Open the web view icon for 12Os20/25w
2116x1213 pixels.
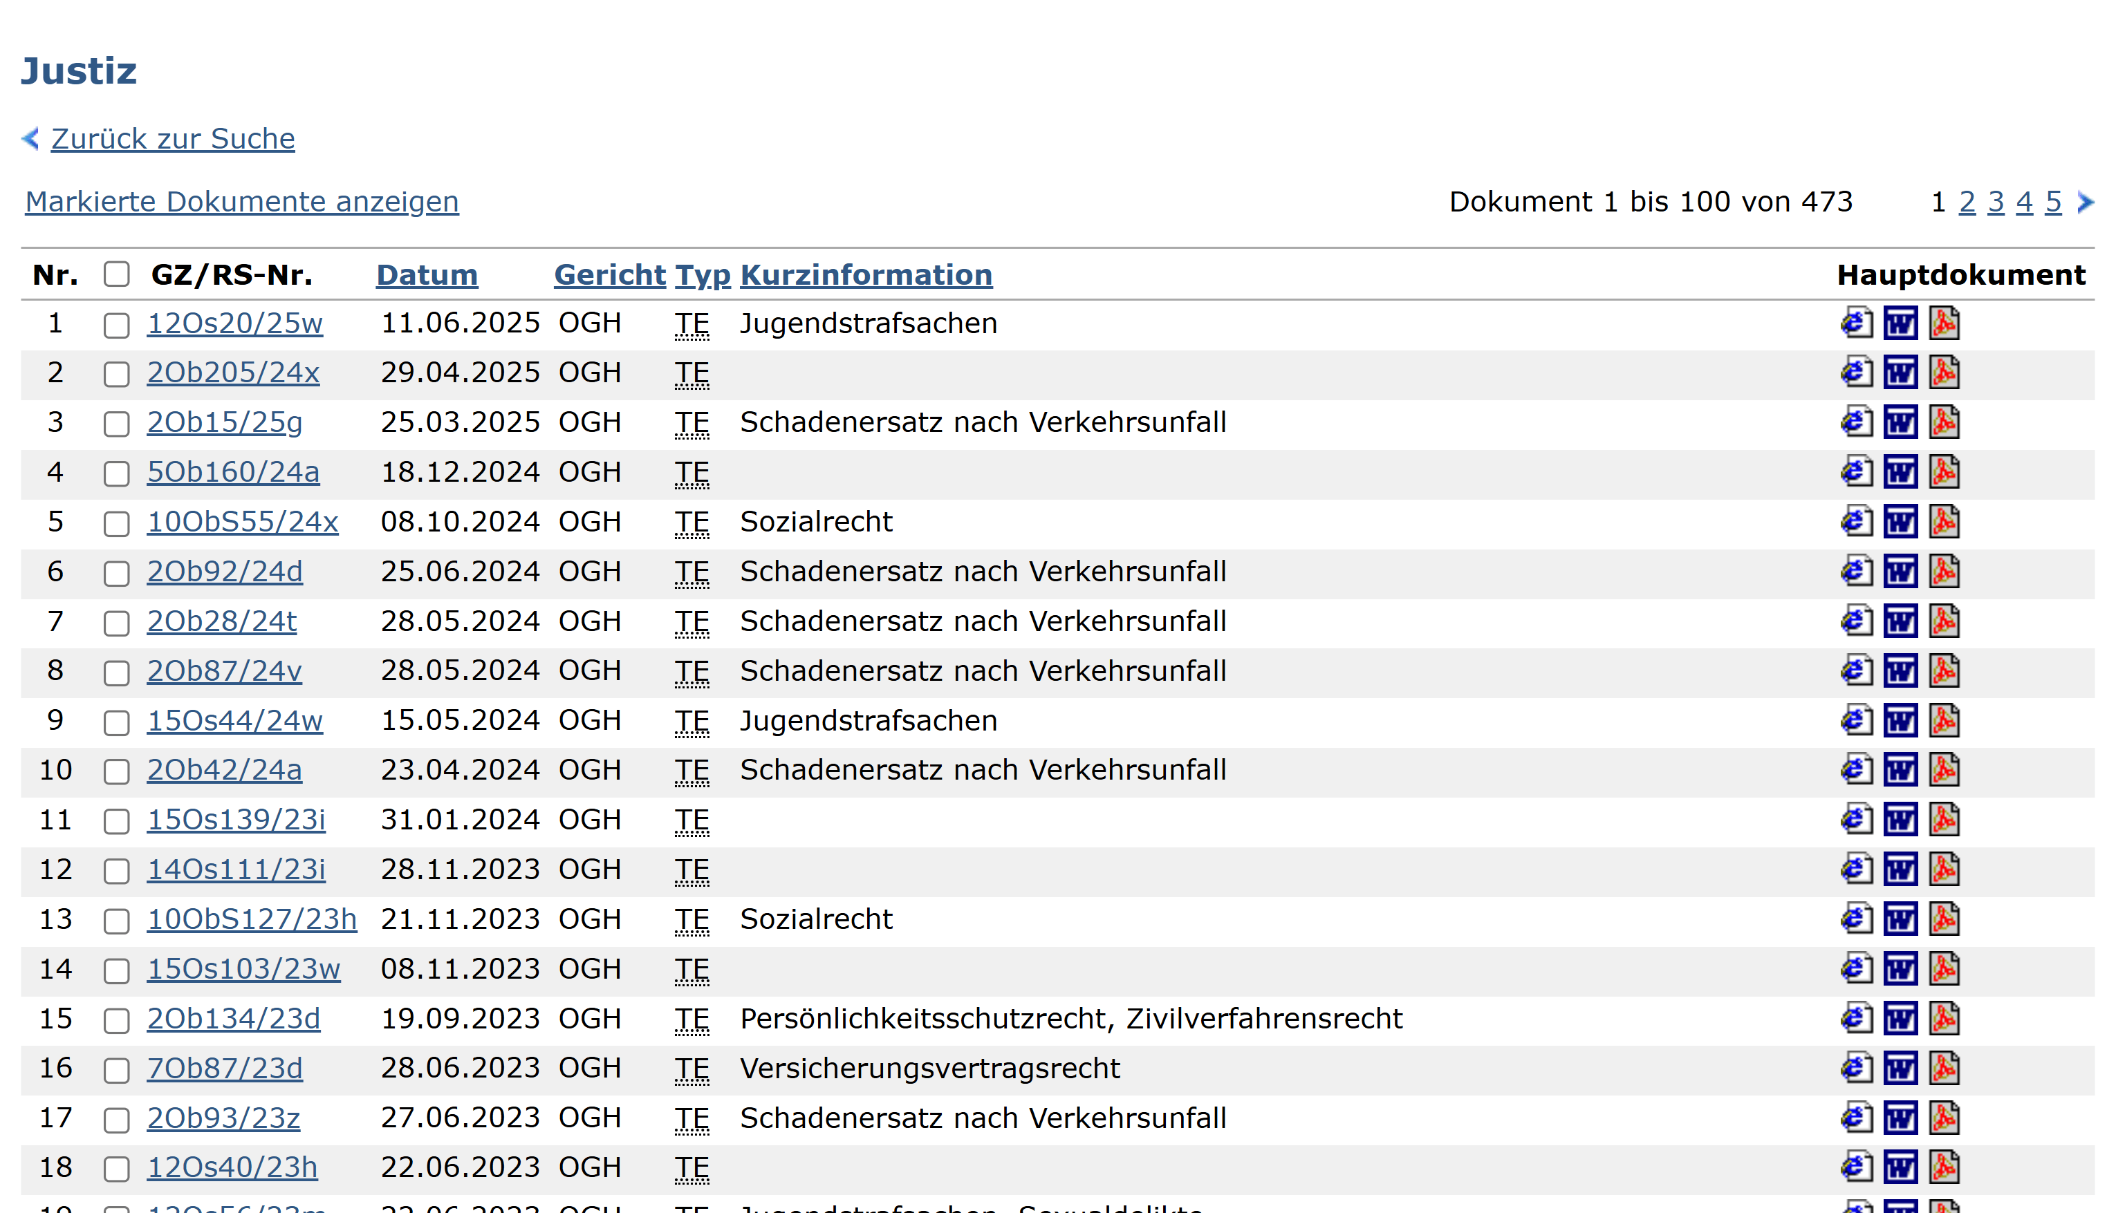pyautogui.click(x=1856, y=323)
